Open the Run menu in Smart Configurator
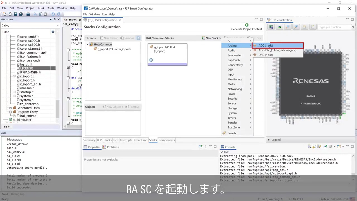Screen dimensions: 357x201 coord(104,14)
